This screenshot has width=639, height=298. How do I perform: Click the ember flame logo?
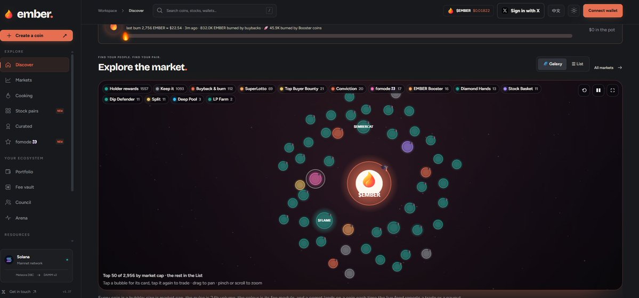[9, 14]
